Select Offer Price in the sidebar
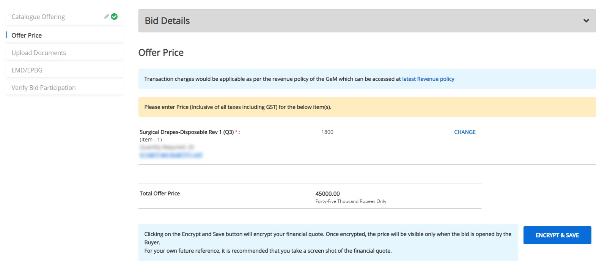 (27, 35)
